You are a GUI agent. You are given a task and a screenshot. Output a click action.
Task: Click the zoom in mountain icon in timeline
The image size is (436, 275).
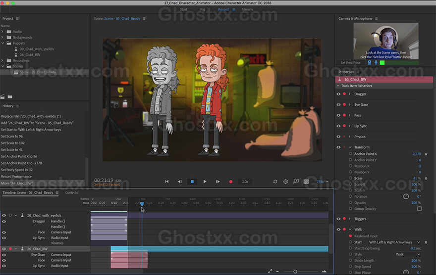tap(324, 271)
